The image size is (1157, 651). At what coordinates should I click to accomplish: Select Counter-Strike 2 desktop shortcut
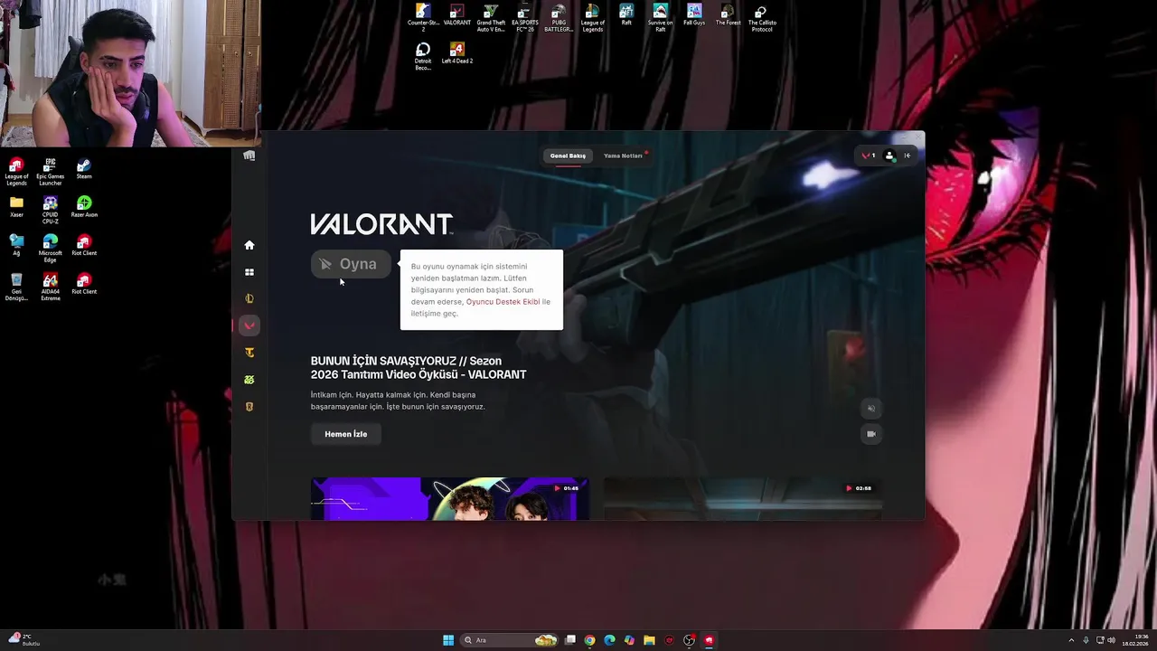tap(423, 18)
